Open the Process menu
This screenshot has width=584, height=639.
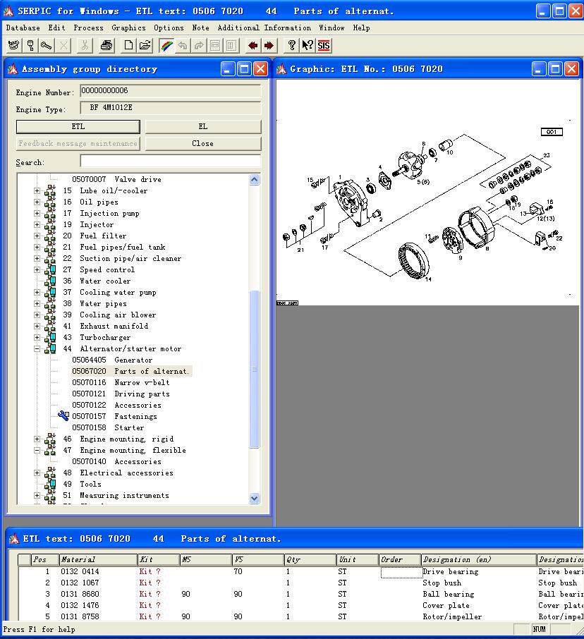click(88, 28)
